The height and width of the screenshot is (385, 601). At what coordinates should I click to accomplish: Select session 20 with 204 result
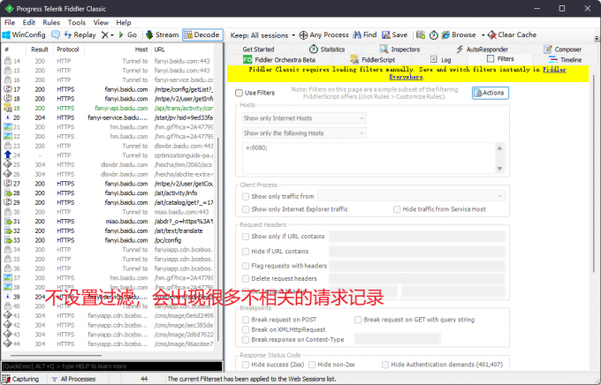tap(109, 117)
